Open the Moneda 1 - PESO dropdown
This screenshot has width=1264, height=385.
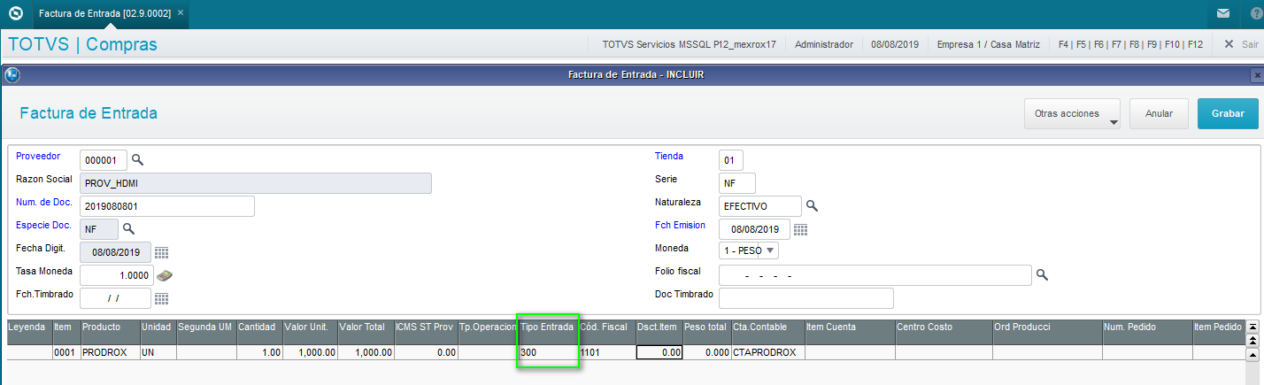pyautogui.click(x=749, y=250)
